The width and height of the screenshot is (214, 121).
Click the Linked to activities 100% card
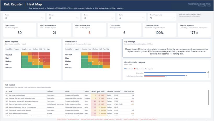159,30
